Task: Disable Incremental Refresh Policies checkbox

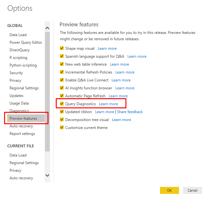Action: pos(62,72)
